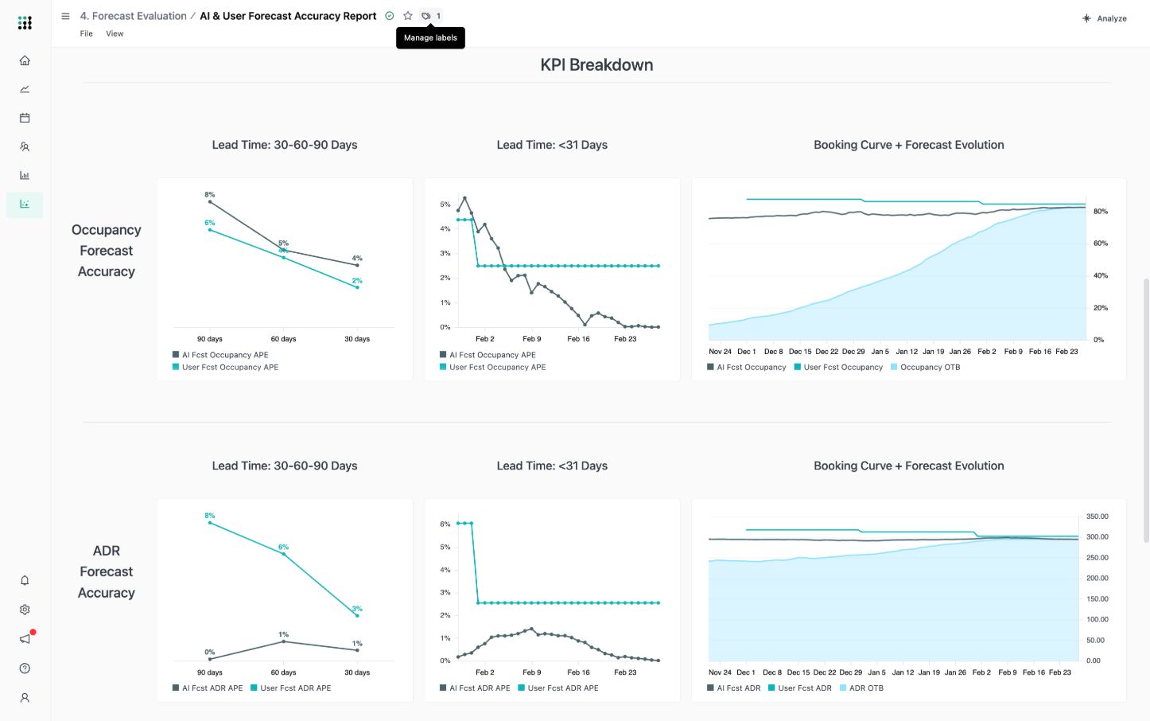Open the File menu
The image size is (1150, 721).
[86, 33]
